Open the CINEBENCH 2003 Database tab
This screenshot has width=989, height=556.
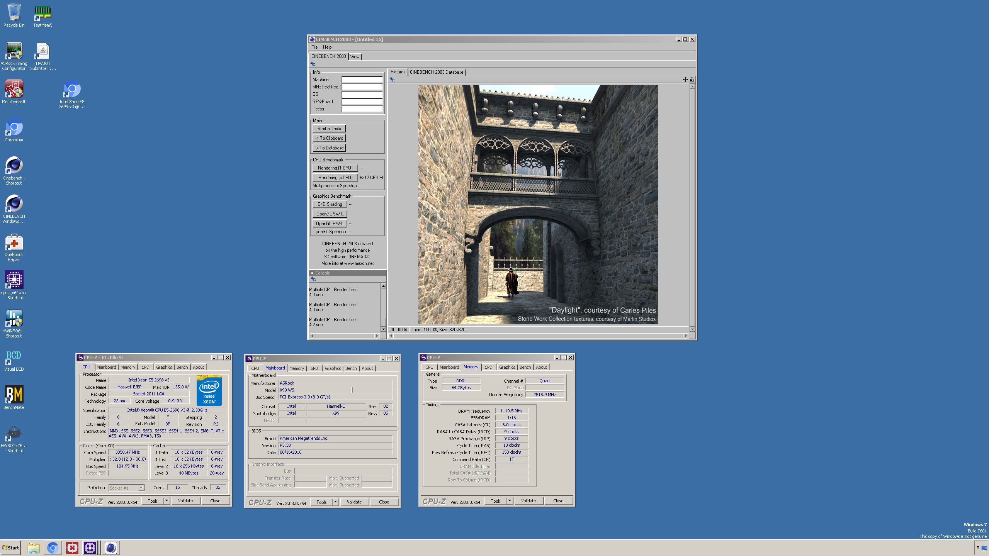(437, 72)
